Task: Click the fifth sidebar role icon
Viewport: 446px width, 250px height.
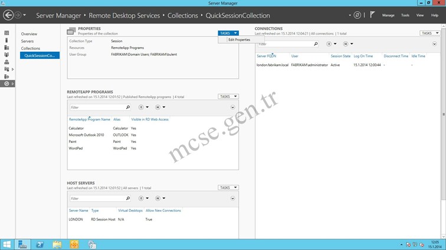Action: (x=6, y=62)
